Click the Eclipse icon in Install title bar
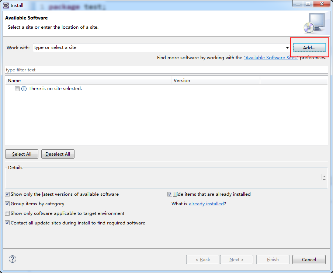Image resolution: width=333 pixels, height=273 pixels. point(6,5)
